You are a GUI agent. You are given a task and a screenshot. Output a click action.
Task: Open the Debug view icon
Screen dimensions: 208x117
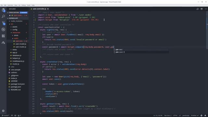pyautogui.click(x=3, y=29)
